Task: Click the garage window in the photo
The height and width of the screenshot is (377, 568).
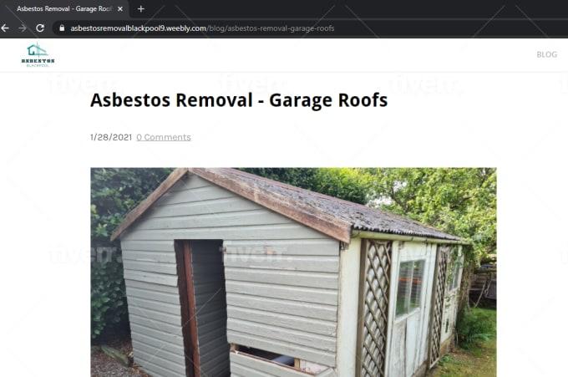Action: click(x=410, y=287)
